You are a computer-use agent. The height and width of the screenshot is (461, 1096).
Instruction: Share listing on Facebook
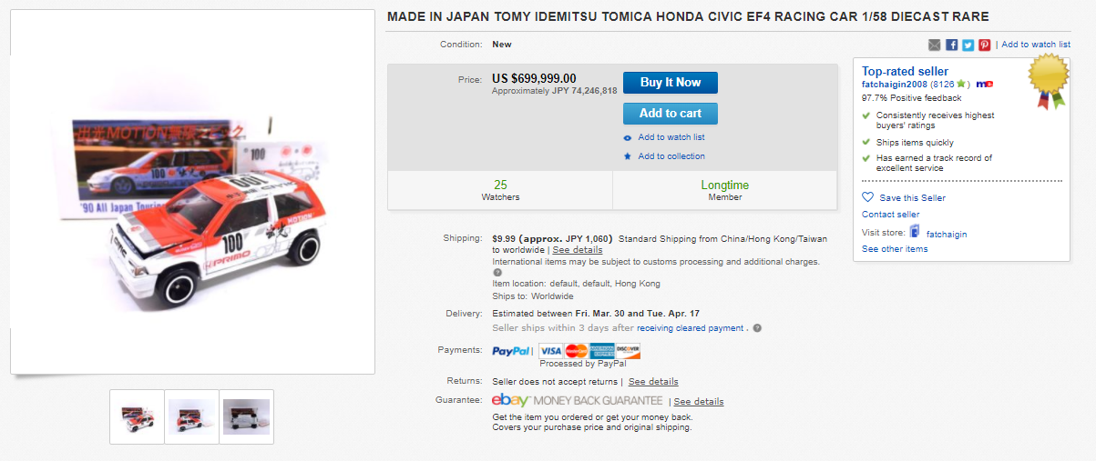click(951, 45)
